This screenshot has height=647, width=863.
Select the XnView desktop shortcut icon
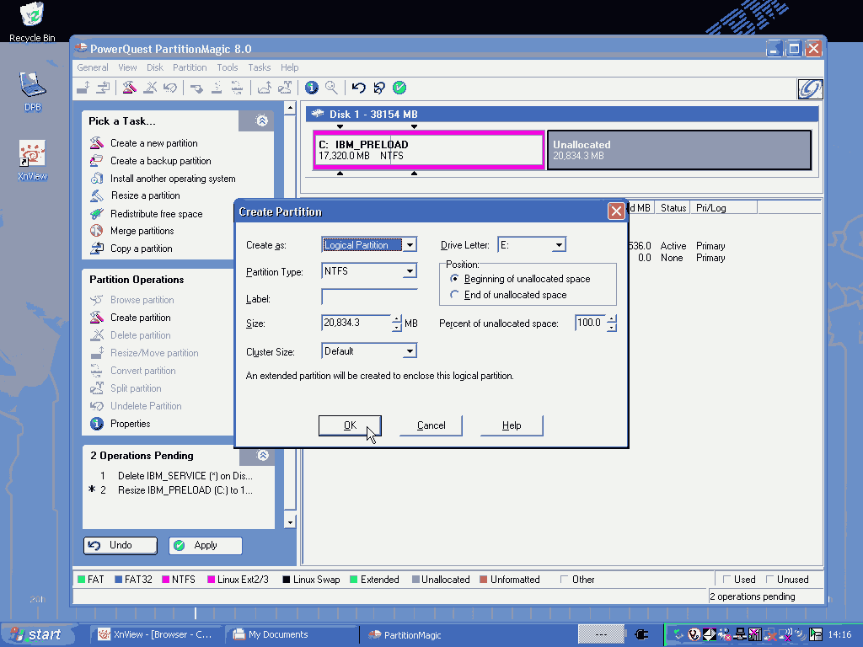pyautogui.click(x=32, y=154)
